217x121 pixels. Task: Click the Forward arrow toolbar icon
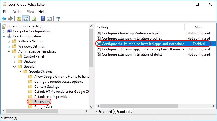click(10, 18)
